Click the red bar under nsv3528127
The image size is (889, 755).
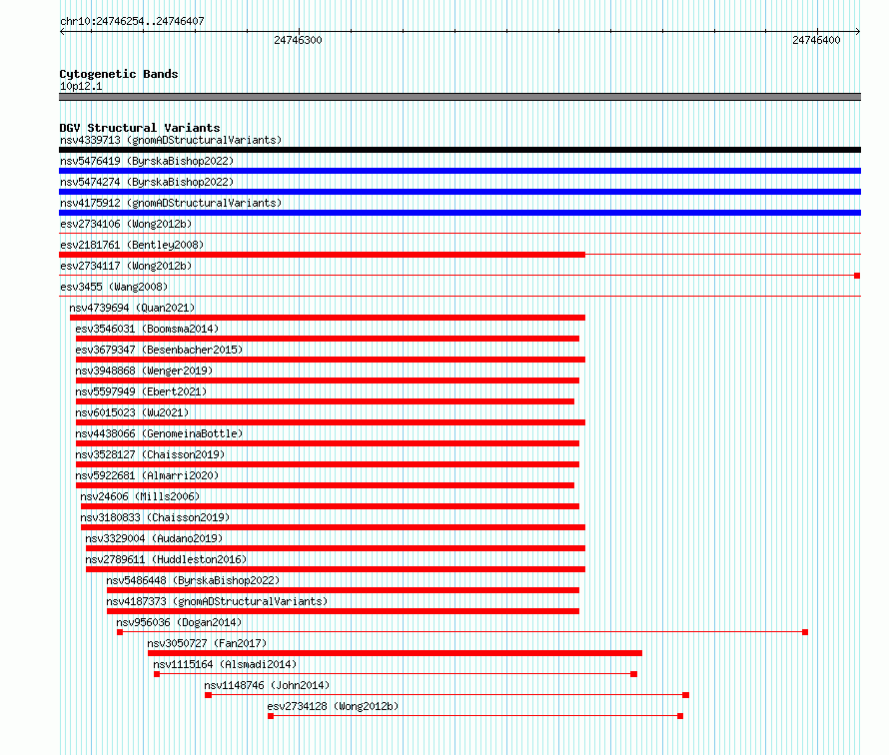point(328,464)
